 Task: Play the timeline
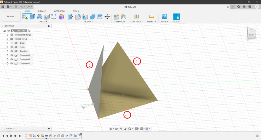click(11, 136)
